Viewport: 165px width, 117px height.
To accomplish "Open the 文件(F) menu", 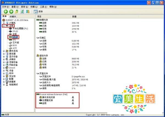I will click(5, 7).
